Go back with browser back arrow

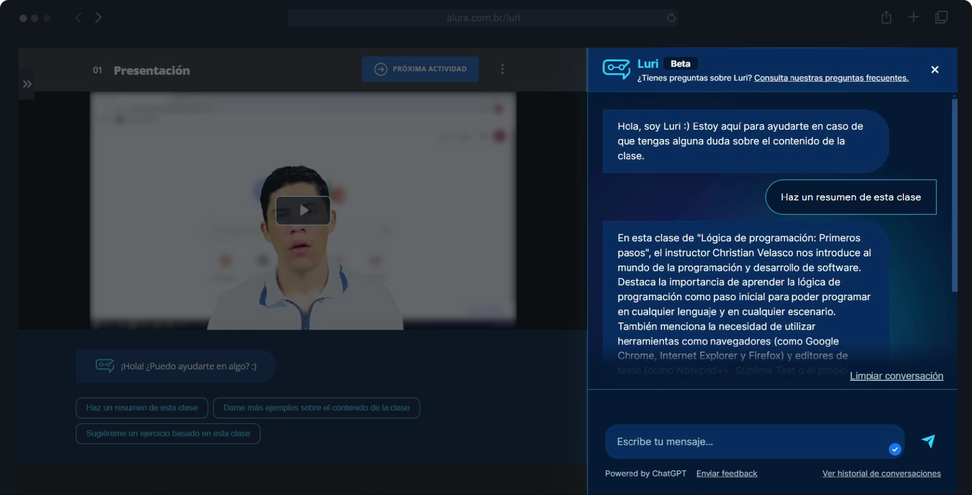[x=79, y=18]
